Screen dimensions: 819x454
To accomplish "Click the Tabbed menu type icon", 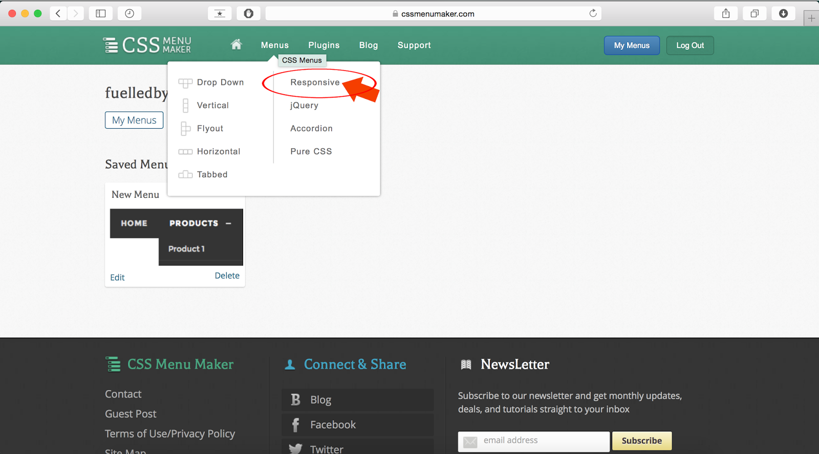I will coord(185,175).
